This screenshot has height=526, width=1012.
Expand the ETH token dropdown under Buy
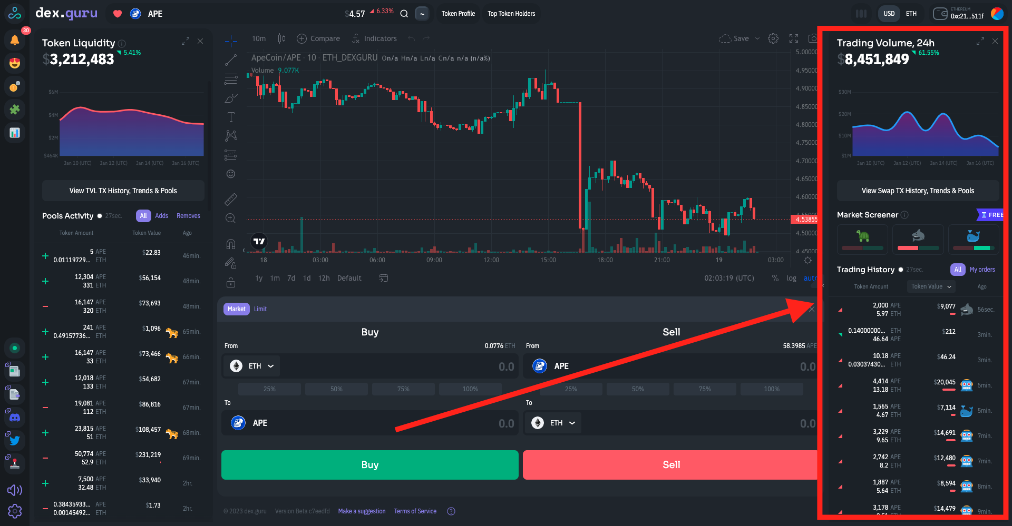click(x=252, y=366)
